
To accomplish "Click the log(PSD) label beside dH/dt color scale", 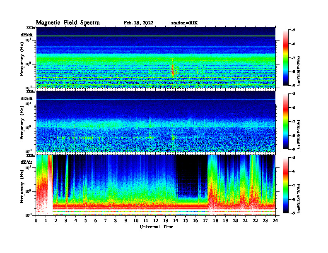I will coord(299,71).
